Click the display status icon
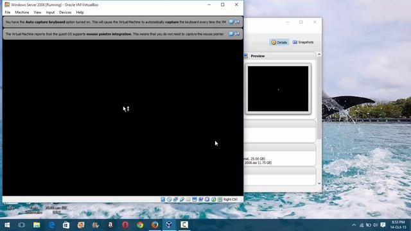Viewport: 411px width, 231px height. (195, 200)
